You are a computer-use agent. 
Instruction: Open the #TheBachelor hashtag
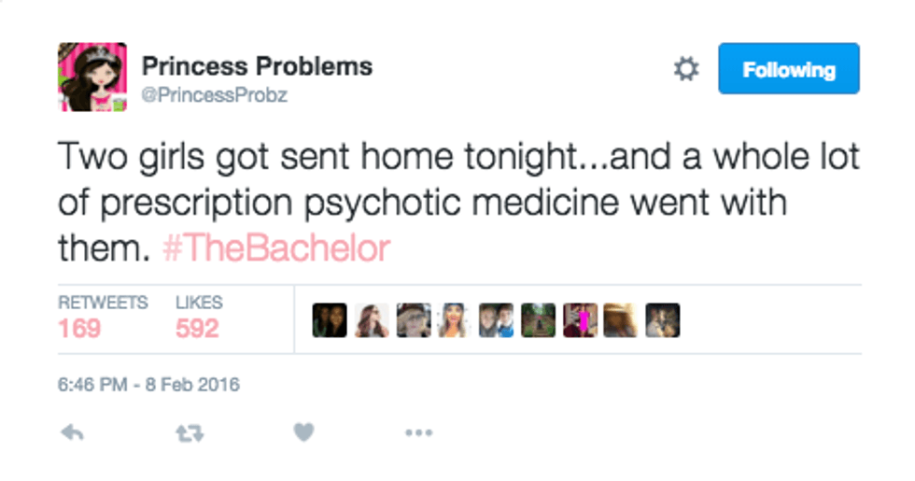[x=275, y=250]
